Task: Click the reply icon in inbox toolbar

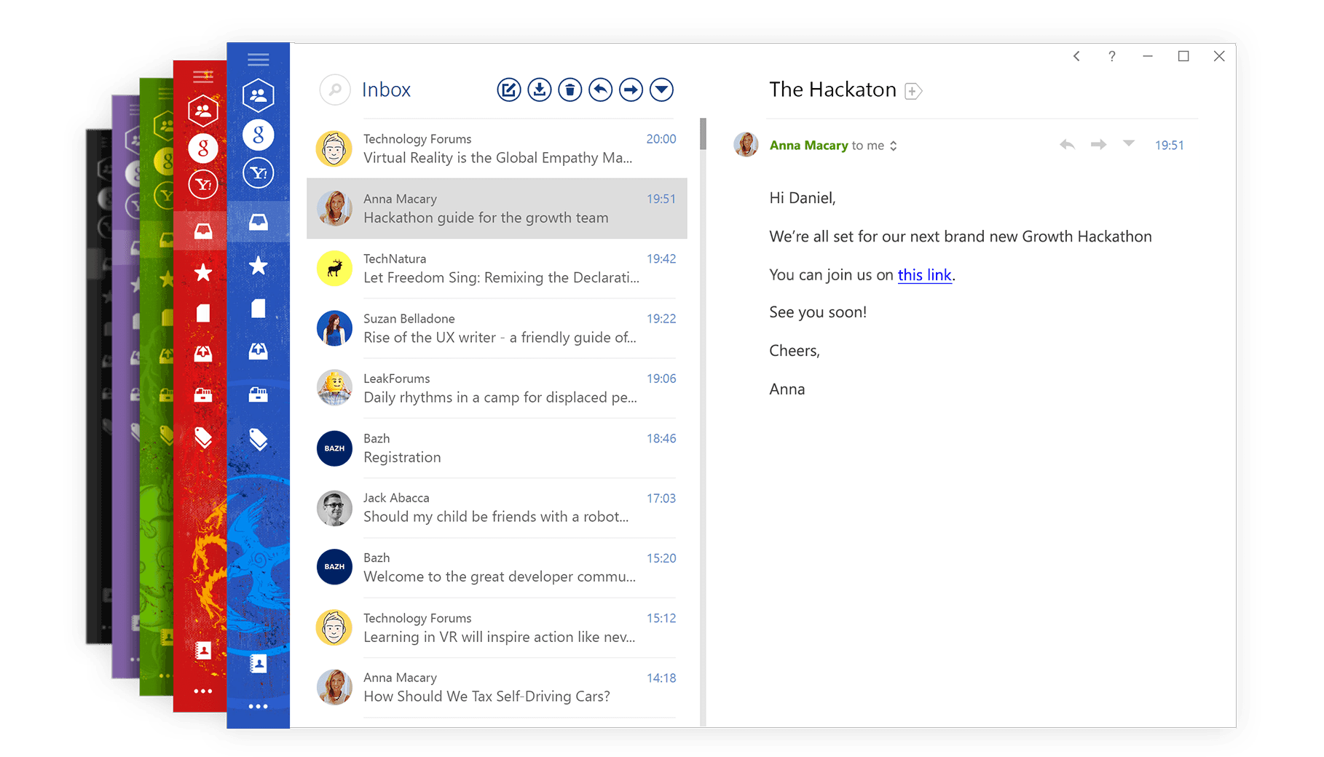Action: pyautogui.click(x=601, y=90)
